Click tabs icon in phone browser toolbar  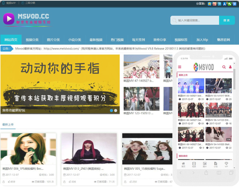coord(231,173)
